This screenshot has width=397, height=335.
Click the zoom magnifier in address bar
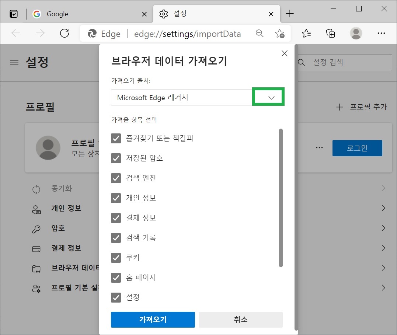point(260,33)
